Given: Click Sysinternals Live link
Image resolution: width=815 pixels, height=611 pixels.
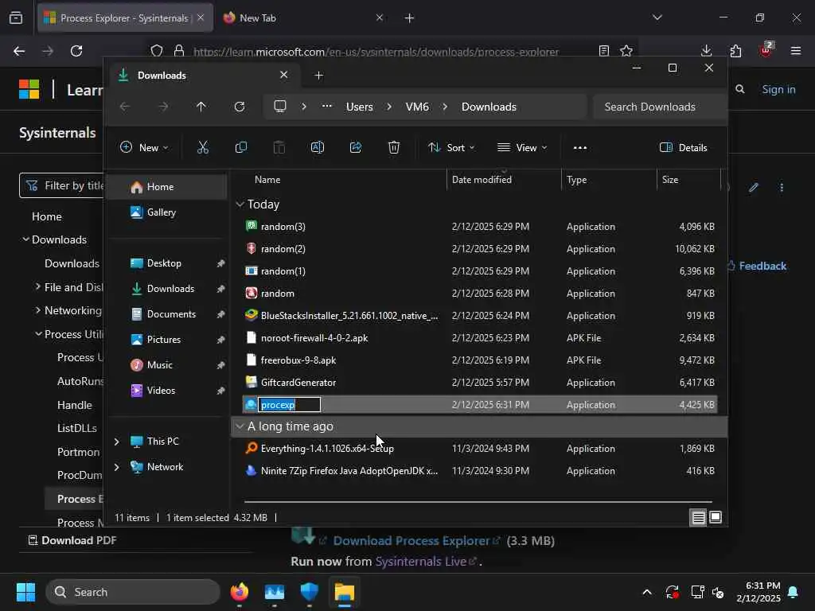Looking at the screenshot, I should [x=420, y=562].
